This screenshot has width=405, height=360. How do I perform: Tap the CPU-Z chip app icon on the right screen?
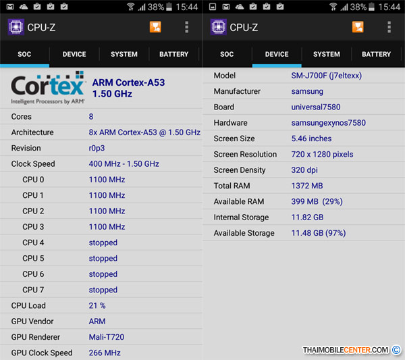[217, 28]
